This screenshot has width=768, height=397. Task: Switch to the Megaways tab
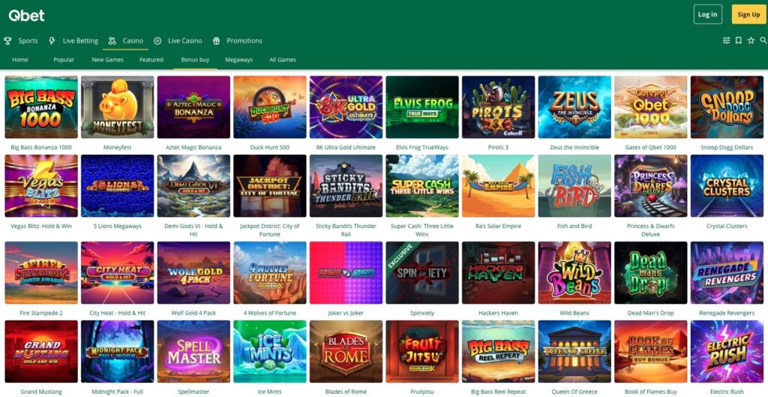pos(238,59)
